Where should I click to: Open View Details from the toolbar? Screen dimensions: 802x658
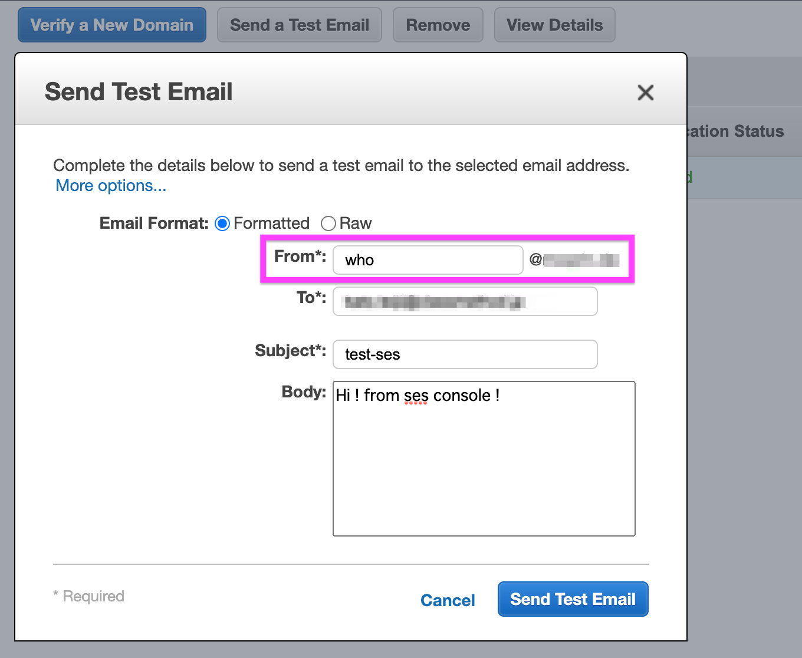click(554, 25)
